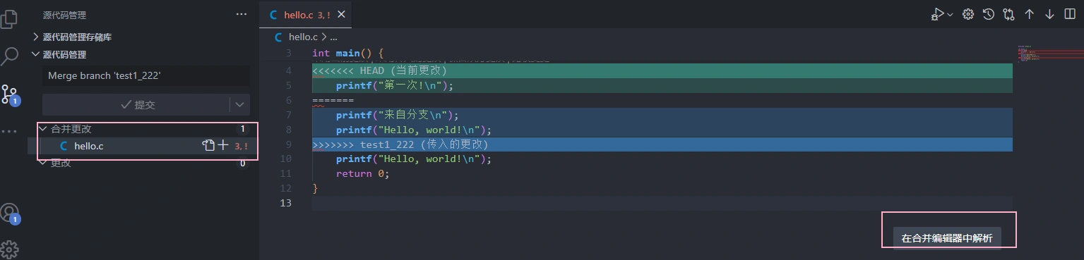
Task: Click the 合并更改 count badge showing 1
Action: point(242,129)
